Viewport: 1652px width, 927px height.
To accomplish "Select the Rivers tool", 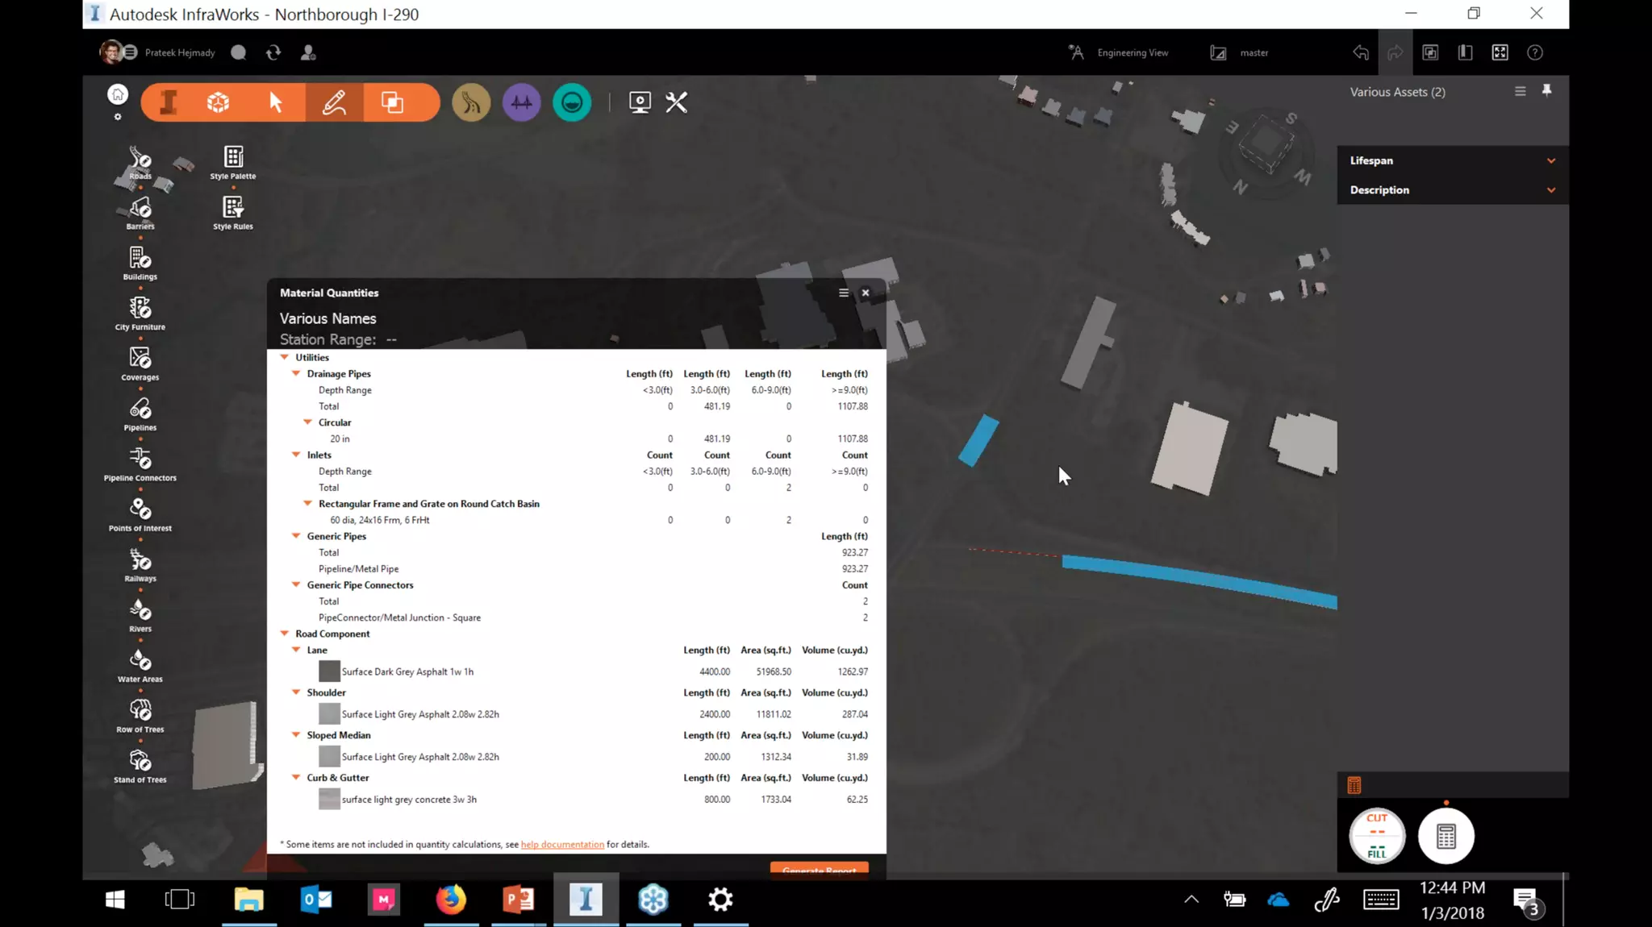I will (140, 615).
